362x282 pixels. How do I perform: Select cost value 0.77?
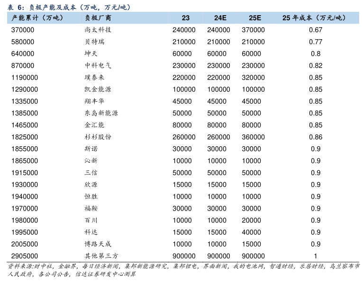[316, 42]
